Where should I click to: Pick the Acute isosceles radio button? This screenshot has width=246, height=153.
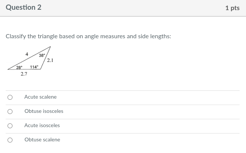tap(10, 126)
